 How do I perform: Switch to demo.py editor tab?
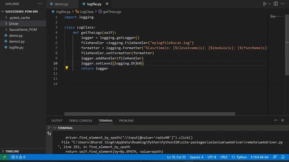tap(61, 4)
